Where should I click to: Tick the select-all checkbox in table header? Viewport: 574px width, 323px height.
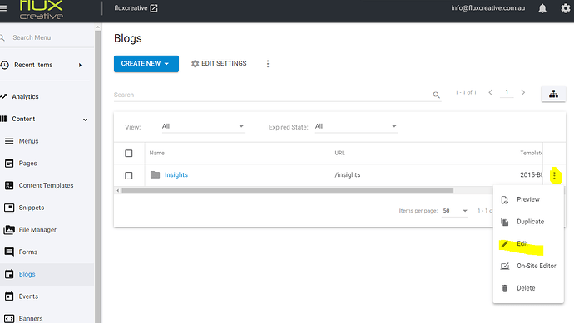[x=128, y=154]
